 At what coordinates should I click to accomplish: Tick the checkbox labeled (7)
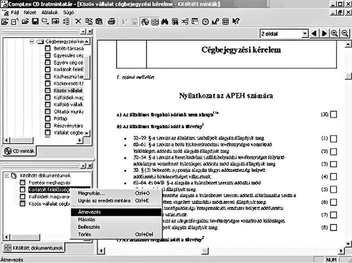click(333, 215)
